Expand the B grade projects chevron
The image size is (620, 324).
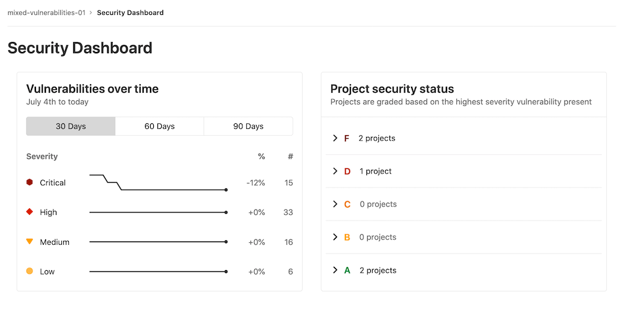click(x=335, y=237)
